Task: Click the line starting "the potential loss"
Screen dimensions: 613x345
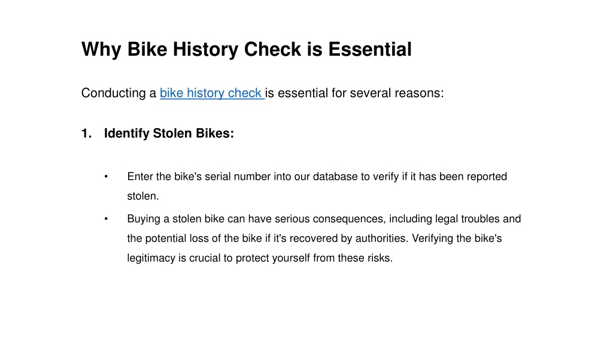Action: (314, 238)
